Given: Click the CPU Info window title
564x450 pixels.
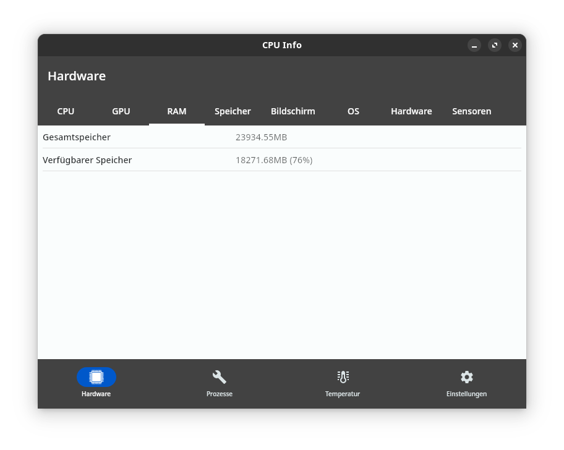Looking at the screenshot, I should (282, 45).
